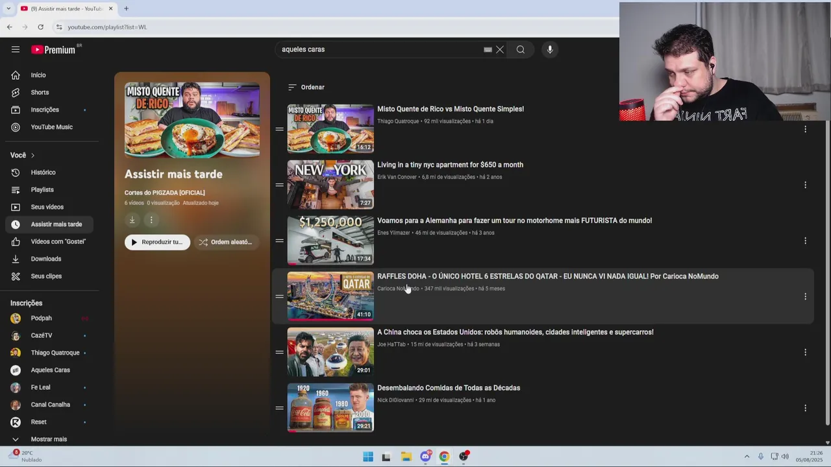Image resolution: width=831 pixels, height=467 pixels.
Task: Click Cortes do PIGZADA [OFICIAL] link
Action: point(164,193)
